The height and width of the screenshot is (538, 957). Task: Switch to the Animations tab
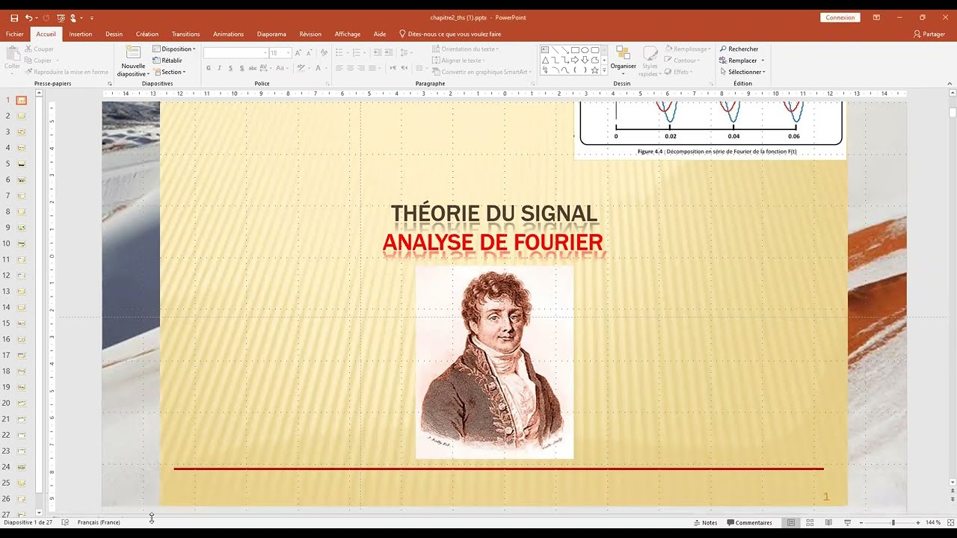(x=228, y=34)
